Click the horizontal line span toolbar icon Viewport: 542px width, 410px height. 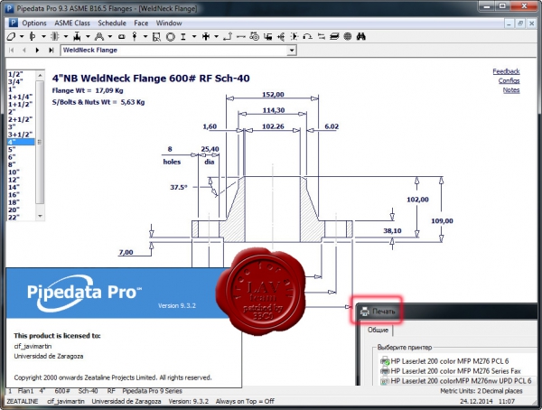241,37
